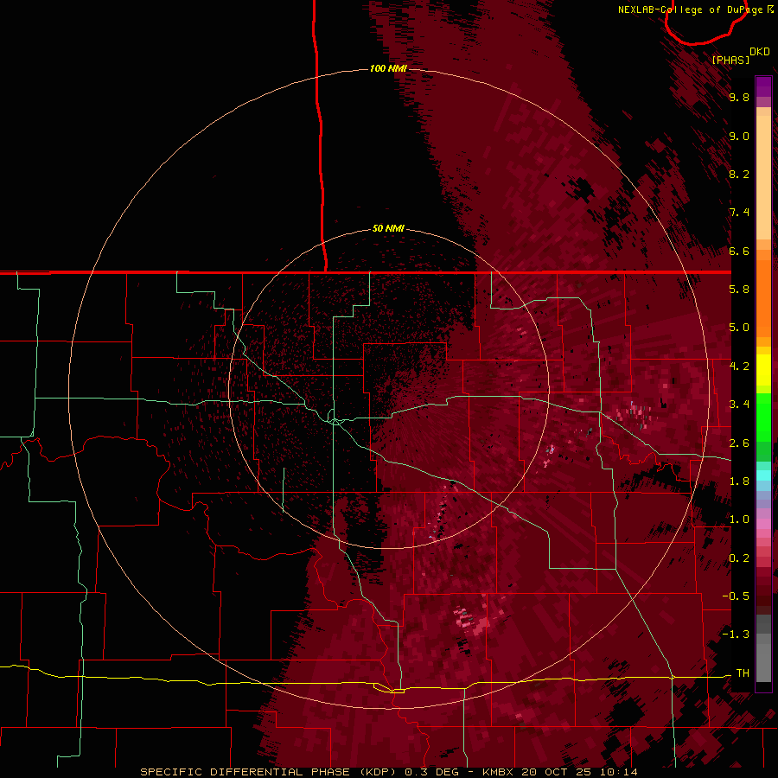Click the 1.0 value on the scale
The height and width of the screenshot is (778, 778).
click(x=739, y=520)
